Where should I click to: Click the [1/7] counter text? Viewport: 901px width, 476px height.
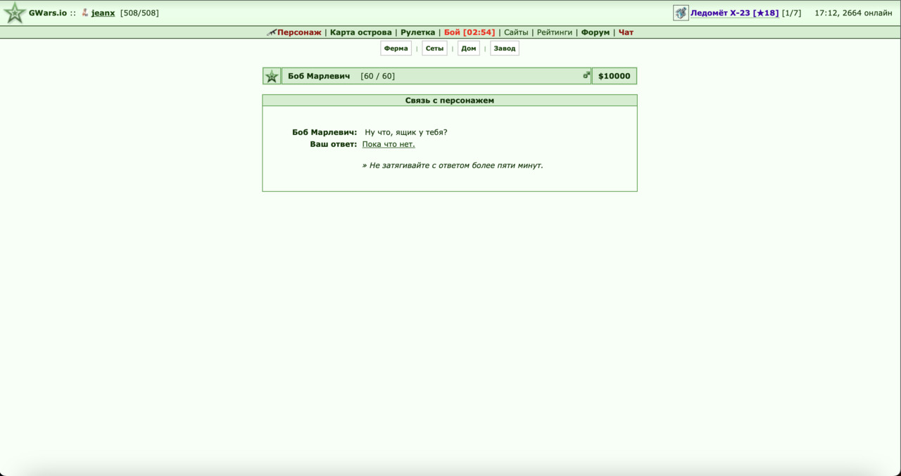pos(791,13)
